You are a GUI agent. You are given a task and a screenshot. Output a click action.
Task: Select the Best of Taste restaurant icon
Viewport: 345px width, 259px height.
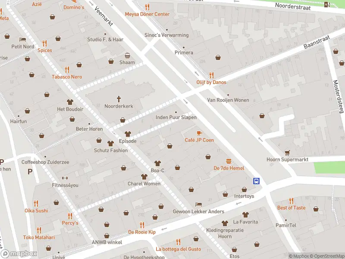click(292, 201)
